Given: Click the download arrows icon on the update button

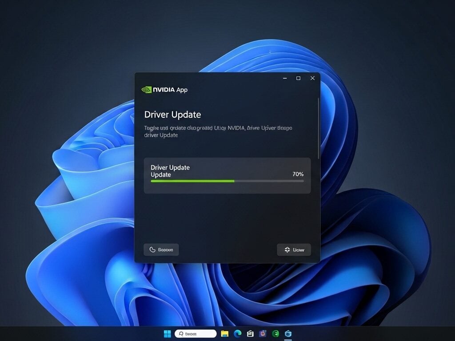Looking at the screenshot, I should click(x=287, y=250).
